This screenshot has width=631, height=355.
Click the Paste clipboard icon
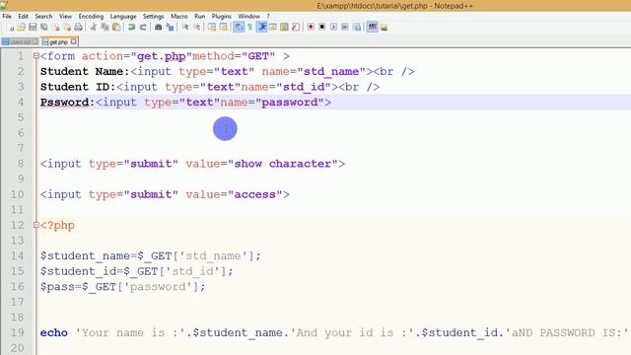coord(116,27)
